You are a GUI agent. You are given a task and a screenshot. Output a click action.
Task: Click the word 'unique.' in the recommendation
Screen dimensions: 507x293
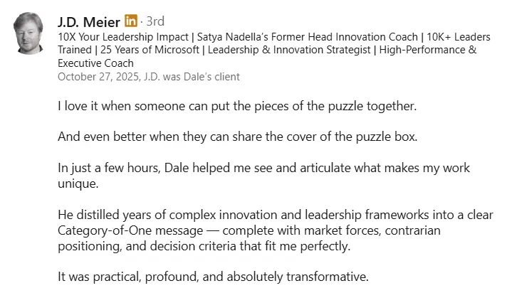pos(78,183)
